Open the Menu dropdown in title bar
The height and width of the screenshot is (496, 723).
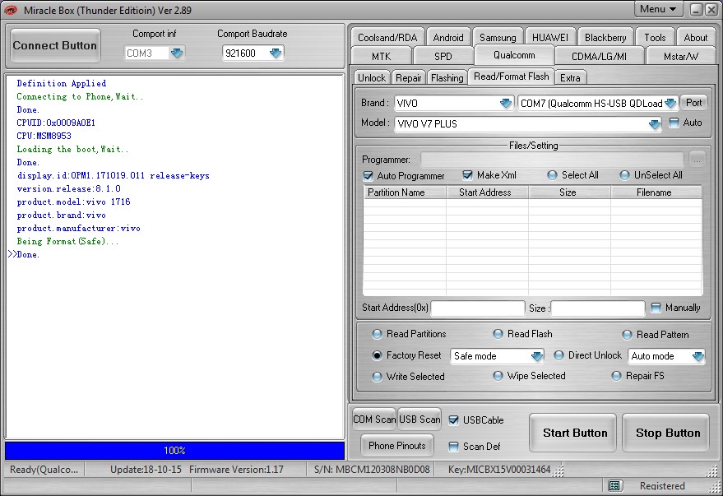[658, 9]
